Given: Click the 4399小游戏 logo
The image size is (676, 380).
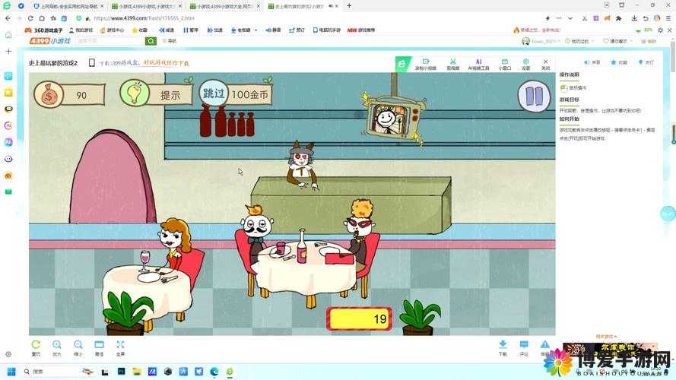Looking at the screenshot, I should point(50,40).
